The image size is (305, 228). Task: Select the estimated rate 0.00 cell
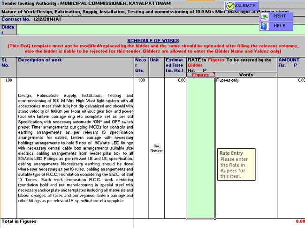175,148
